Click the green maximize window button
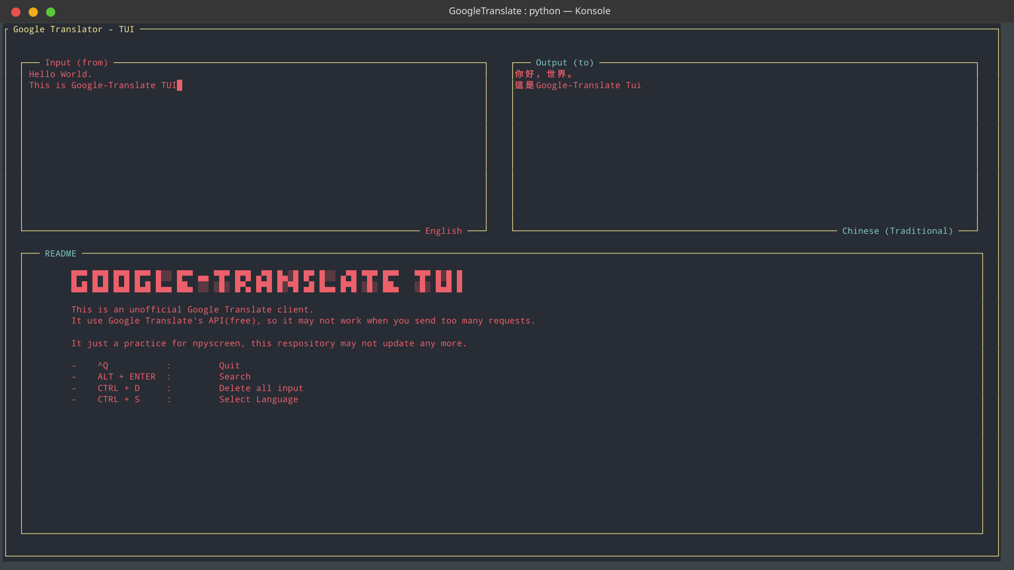The width and height of the screenshot is (1014, 570). (x=51, y=12)
